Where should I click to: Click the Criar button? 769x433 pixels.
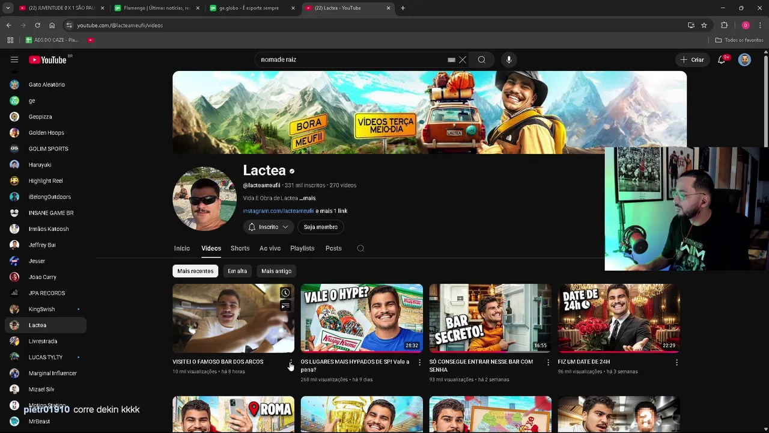click(691, 60)
